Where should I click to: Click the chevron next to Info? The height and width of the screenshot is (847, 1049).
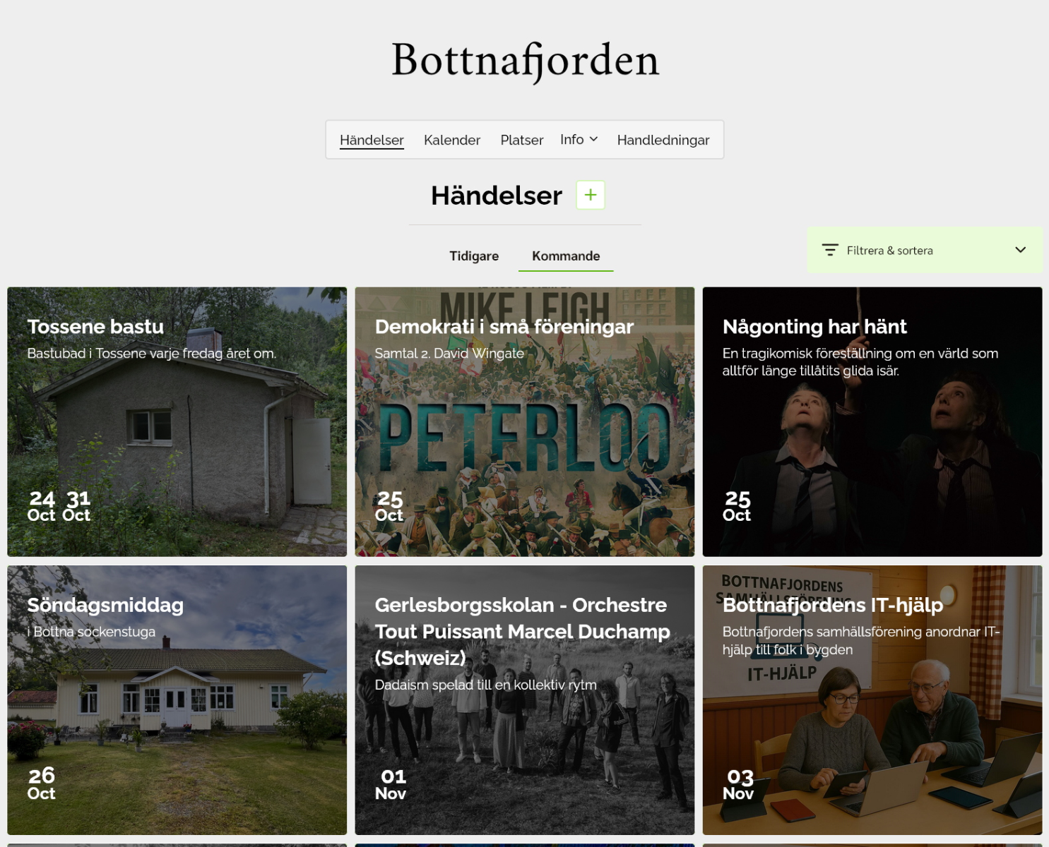pos(593,140)
